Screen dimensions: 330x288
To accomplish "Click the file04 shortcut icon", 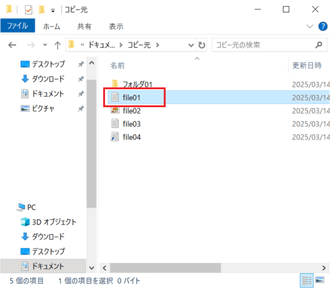I will [x=115, y=137].
